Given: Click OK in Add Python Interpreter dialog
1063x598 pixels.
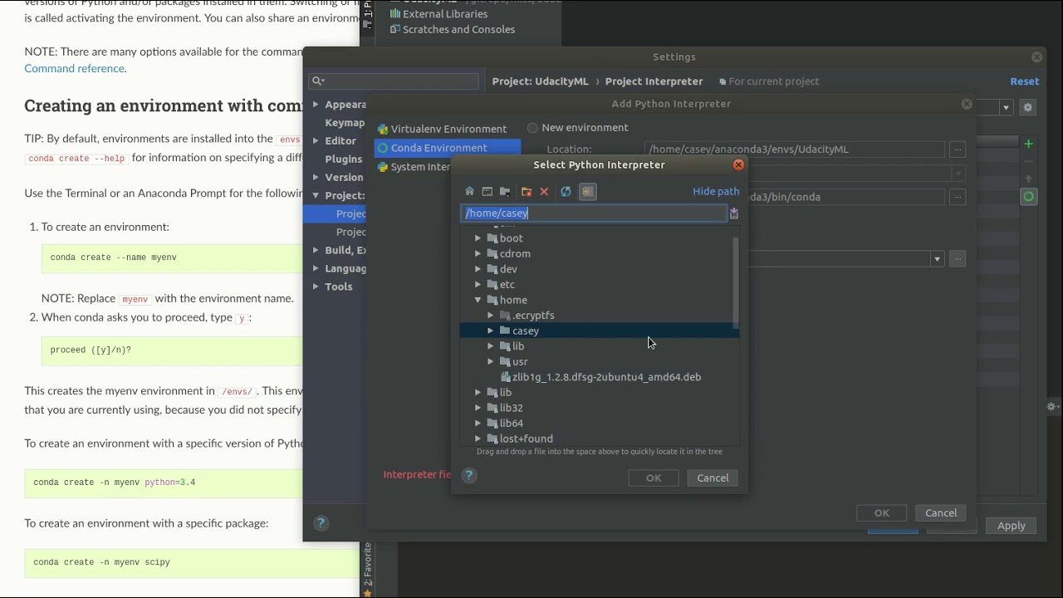Looking at the screenshot, I should tap(882, 512).
